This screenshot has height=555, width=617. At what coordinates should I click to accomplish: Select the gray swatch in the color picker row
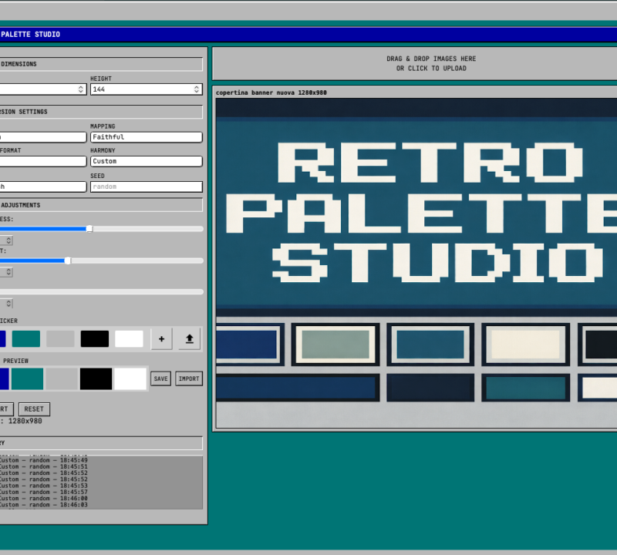coord(60,339)
